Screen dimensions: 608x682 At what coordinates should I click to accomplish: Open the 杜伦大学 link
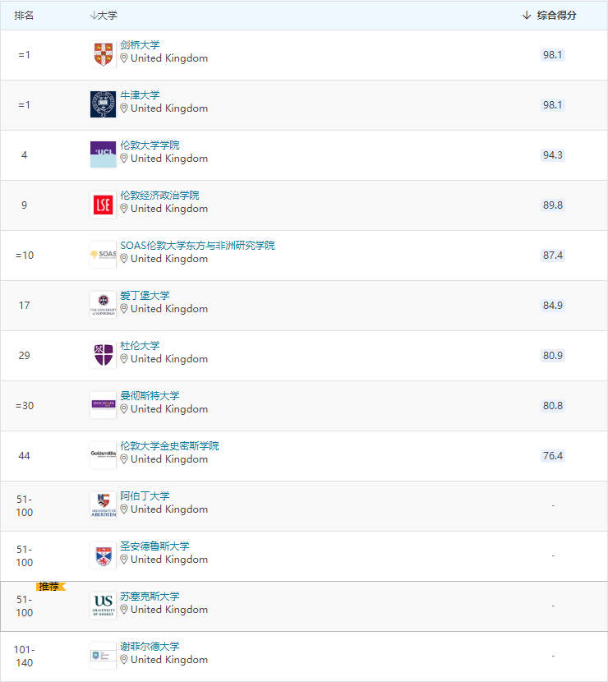point(140,345)
